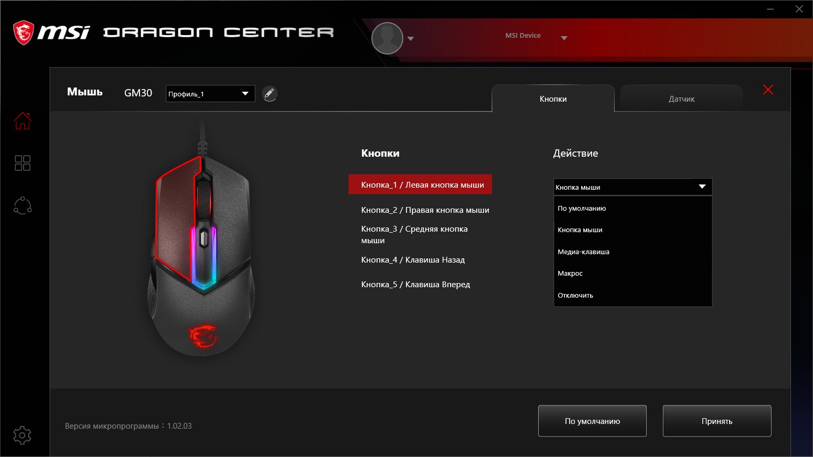Viewport: 813px width, 457px height.
Task: Switch to the Датчик tab
Action: (682, 99)
